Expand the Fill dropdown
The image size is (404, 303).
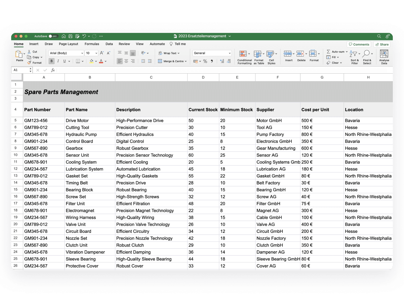[338, 57]
